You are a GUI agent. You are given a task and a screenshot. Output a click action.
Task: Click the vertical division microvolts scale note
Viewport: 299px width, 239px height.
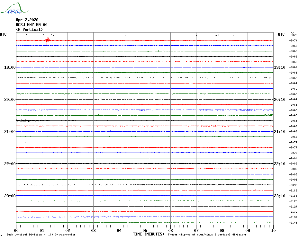tap(41, 235)
